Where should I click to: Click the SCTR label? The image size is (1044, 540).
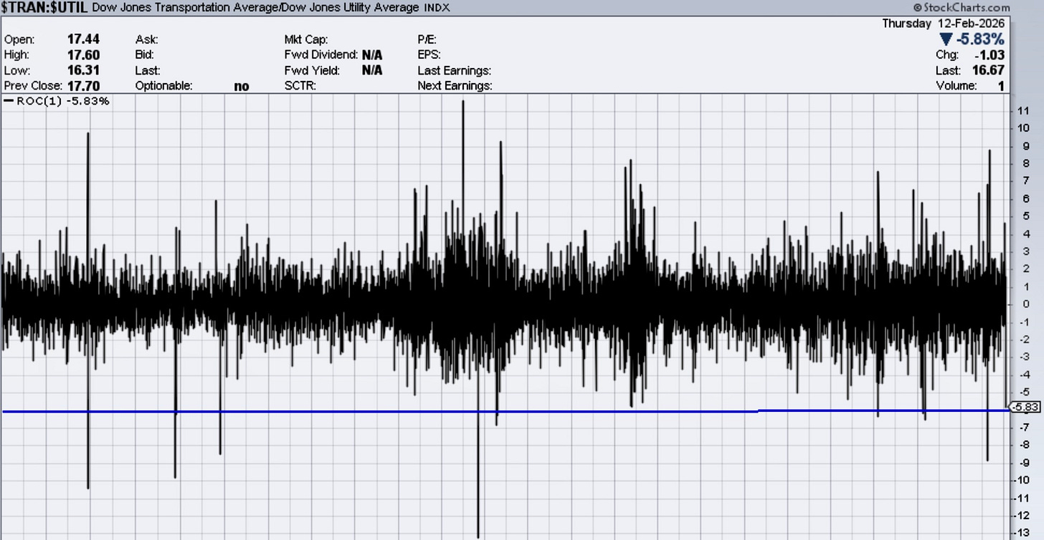[x=300, y=86]
